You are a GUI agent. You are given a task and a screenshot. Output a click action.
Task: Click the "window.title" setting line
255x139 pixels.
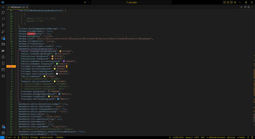tap(85, 39)
